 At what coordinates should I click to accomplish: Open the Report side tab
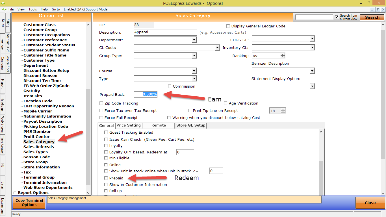pyautogui.click(x=3, y=84)
